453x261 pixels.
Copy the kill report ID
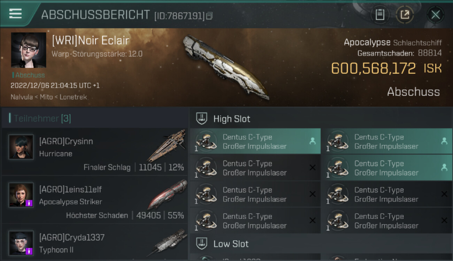[209, 16]
